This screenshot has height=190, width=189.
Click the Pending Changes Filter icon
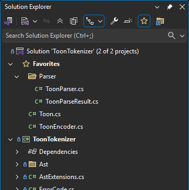25,21
